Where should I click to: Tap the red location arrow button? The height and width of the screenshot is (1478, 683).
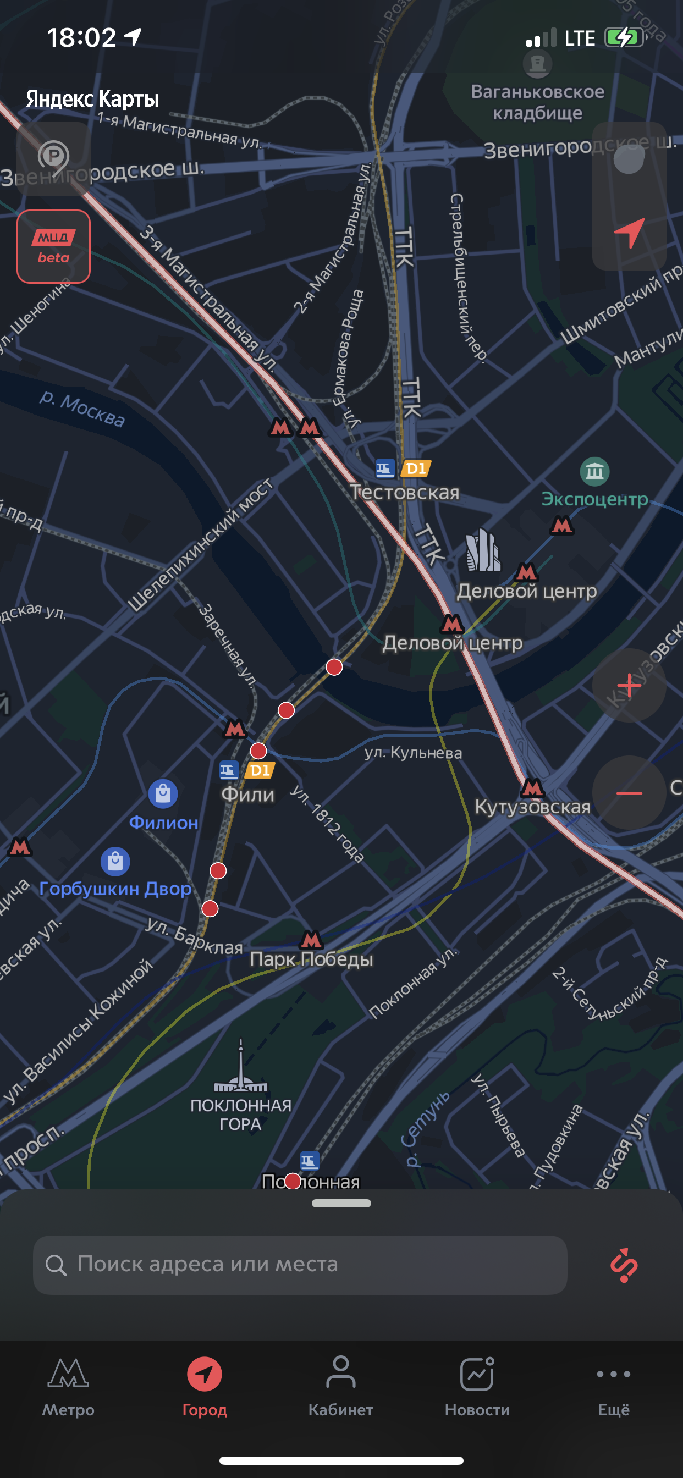pos(629,233)
